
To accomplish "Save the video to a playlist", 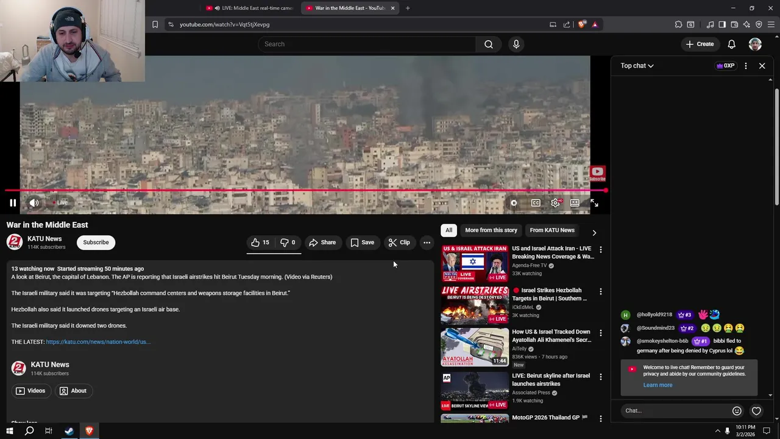I will (x=363, y=243).
